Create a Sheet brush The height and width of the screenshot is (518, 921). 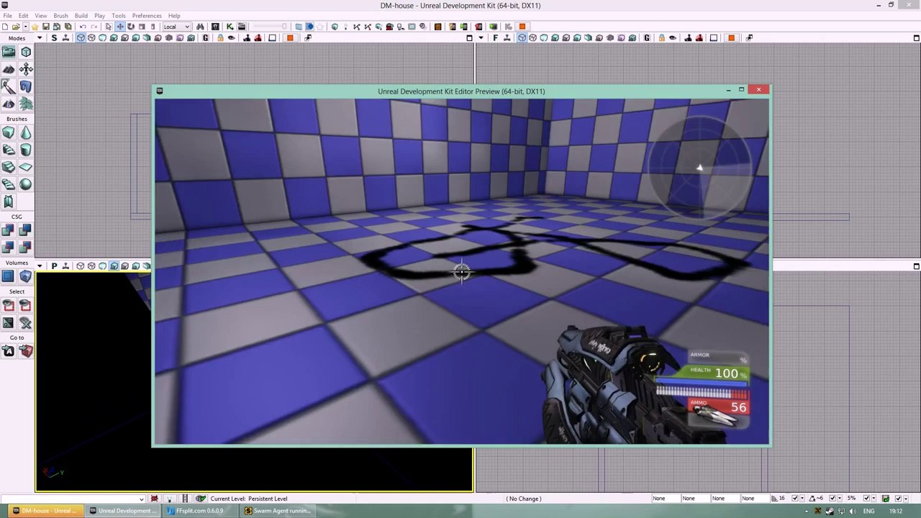pyautogui.click(x=26, y=167)
